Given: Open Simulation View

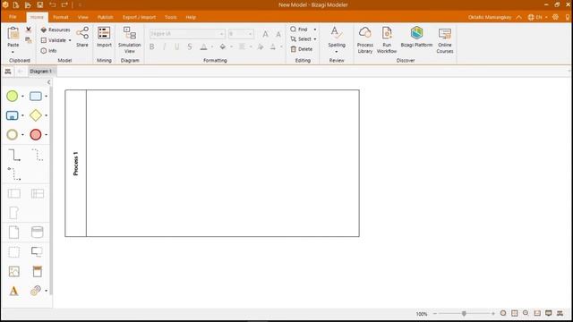Looking at the screenshot, I should click(x=130, y=39).
